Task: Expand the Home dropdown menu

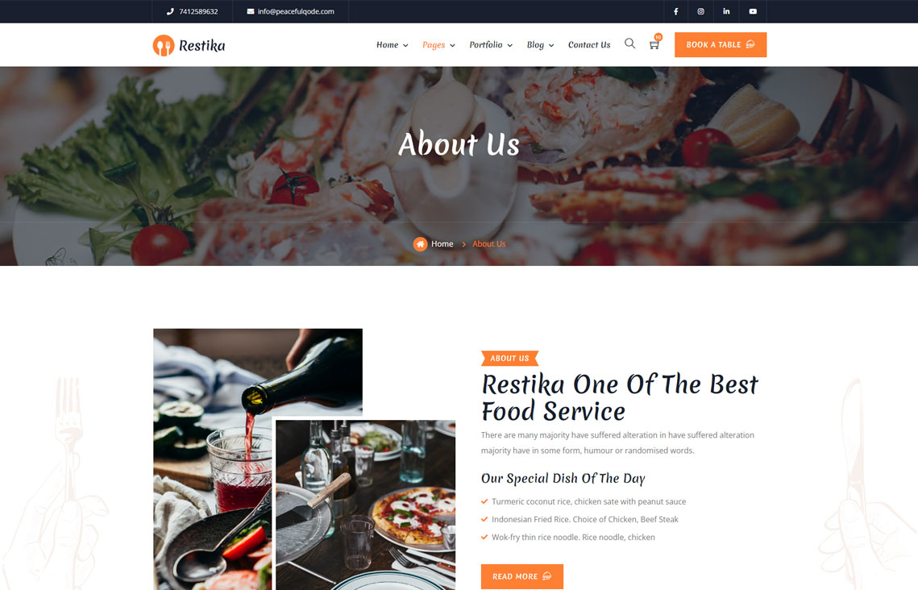Action: 393,44
